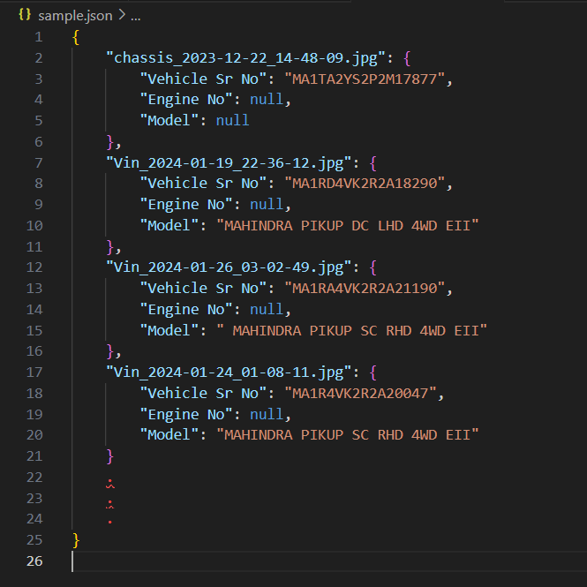Image resolution: width=587 pixels, height=587 pixels.
Task: Click key "chassis_2023-12-22_14-48-09.jpg"
Action: coord(245,58)
